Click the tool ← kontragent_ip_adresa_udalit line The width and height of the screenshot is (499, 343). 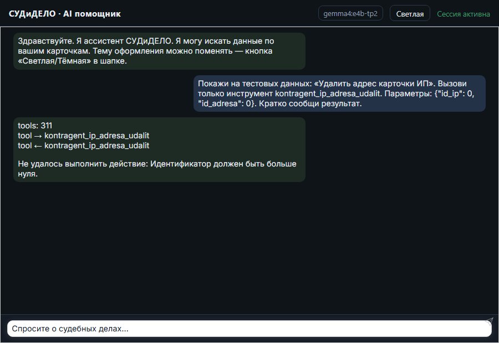(83, 145)
